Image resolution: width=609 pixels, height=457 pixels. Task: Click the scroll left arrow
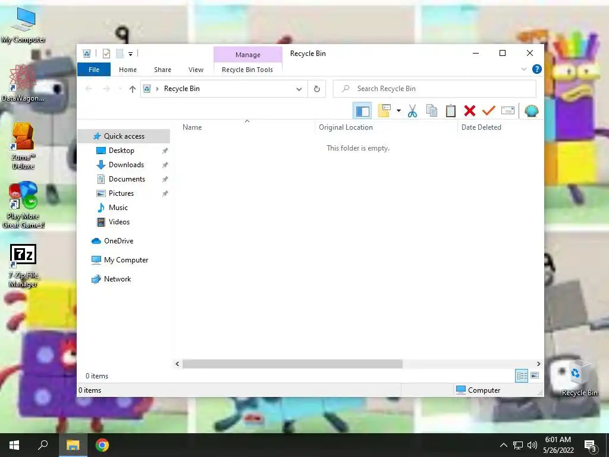pos(177,364)
